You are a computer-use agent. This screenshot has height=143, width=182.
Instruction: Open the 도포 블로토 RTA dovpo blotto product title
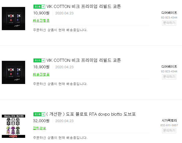91,114
